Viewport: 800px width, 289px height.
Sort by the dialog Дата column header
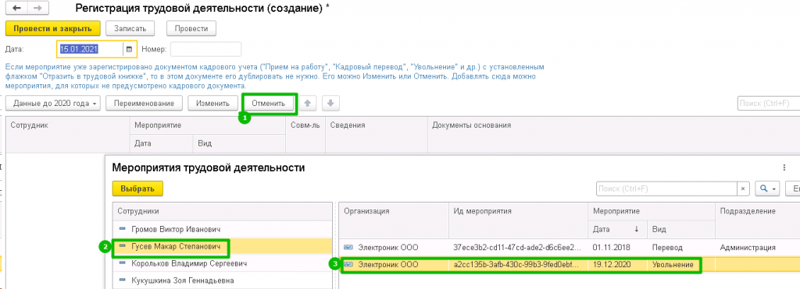(617, 230)
